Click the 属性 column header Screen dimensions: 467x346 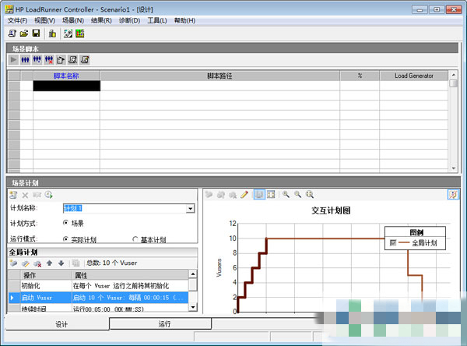pyautogui.click(x=130, y=275)
